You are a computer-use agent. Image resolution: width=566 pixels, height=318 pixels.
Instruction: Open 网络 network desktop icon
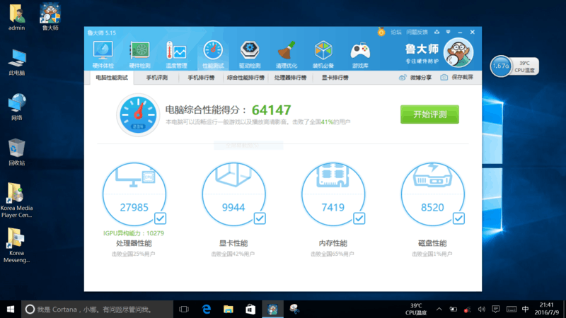click(16, 107)
